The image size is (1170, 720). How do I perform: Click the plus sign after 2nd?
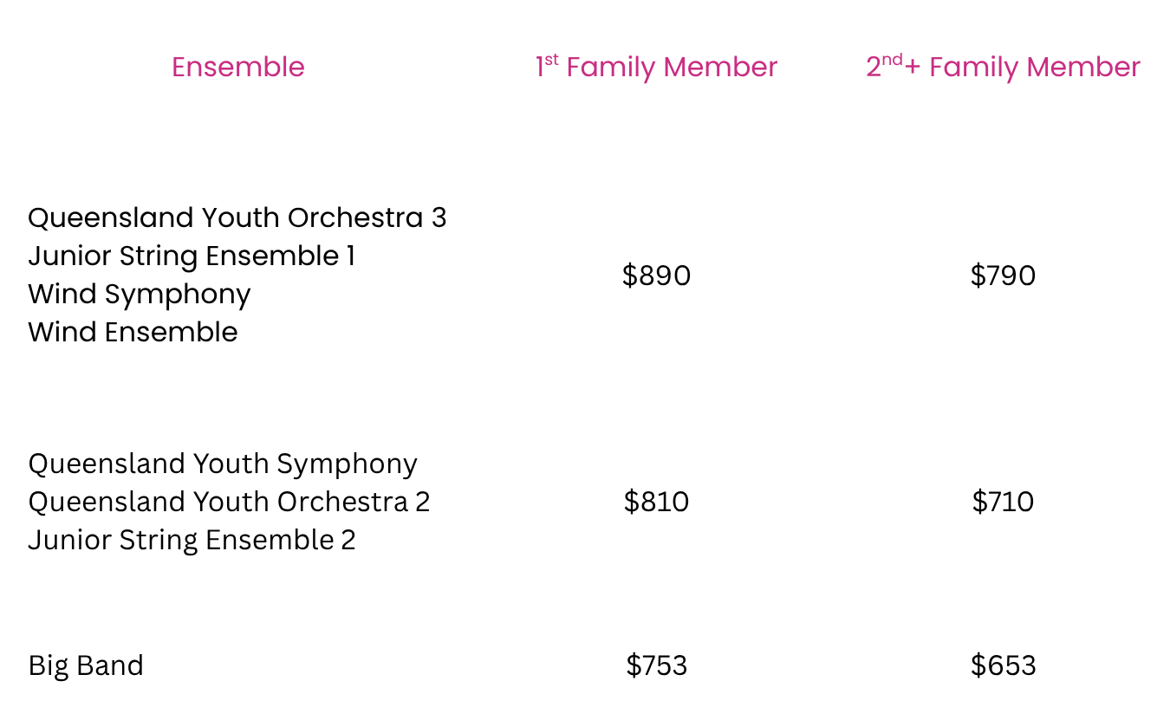tap(913, 68)
